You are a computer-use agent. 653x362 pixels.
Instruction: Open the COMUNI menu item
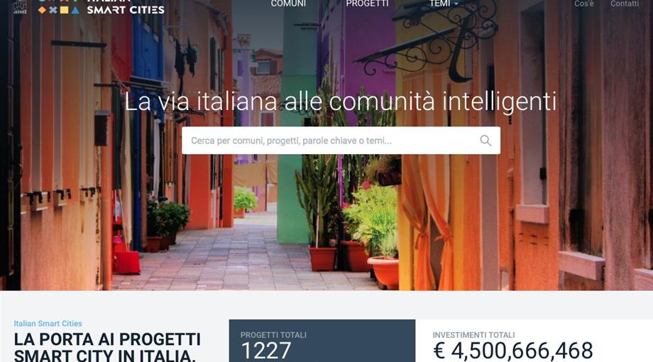point(288,4)
